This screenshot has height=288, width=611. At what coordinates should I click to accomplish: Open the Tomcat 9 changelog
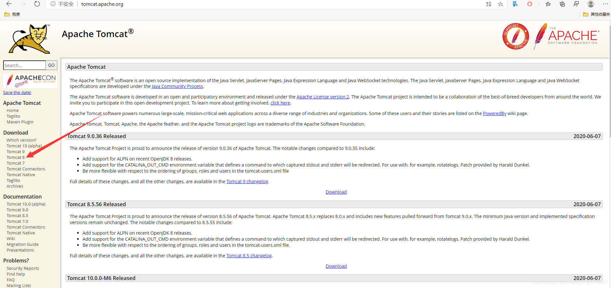247,182
